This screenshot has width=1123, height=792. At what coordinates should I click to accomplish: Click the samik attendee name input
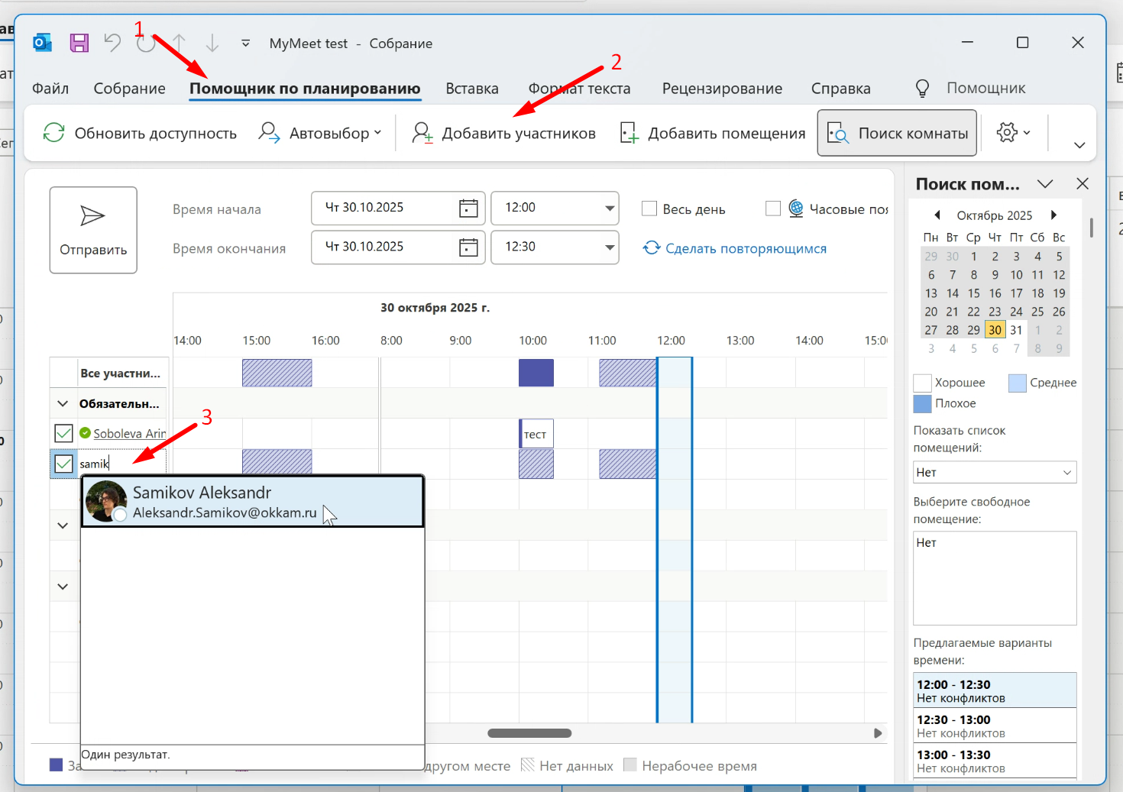122,464
